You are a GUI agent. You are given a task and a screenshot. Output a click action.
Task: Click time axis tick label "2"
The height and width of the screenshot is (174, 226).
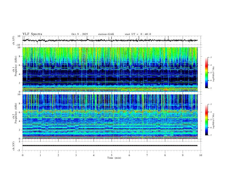[58, 155]
